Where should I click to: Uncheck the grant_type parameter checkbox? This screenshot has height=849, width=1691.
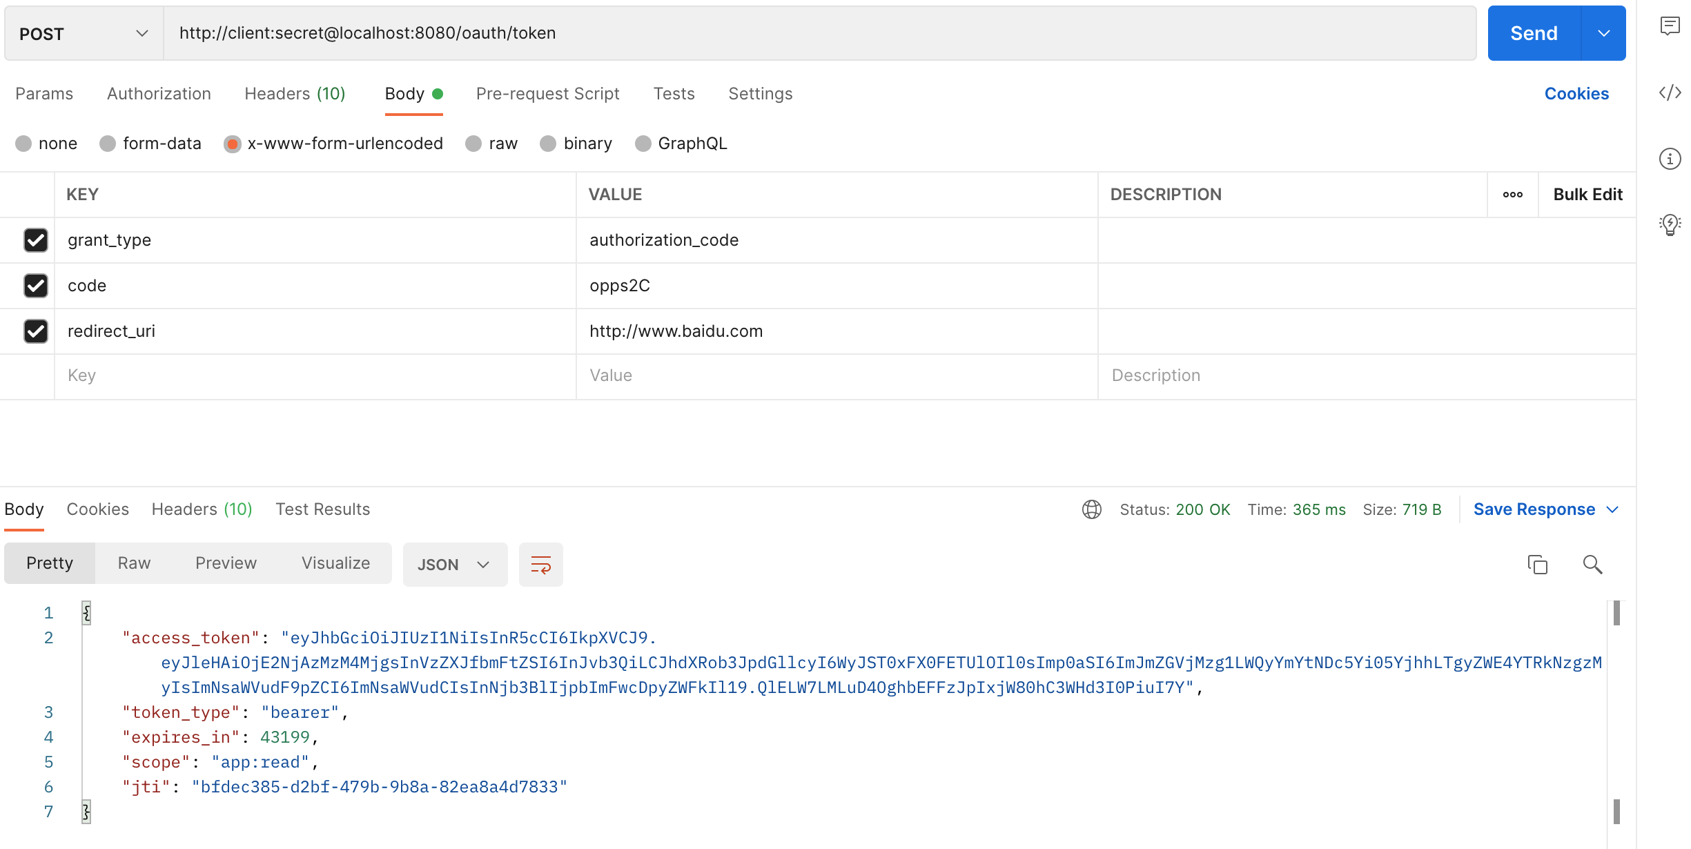36,240
